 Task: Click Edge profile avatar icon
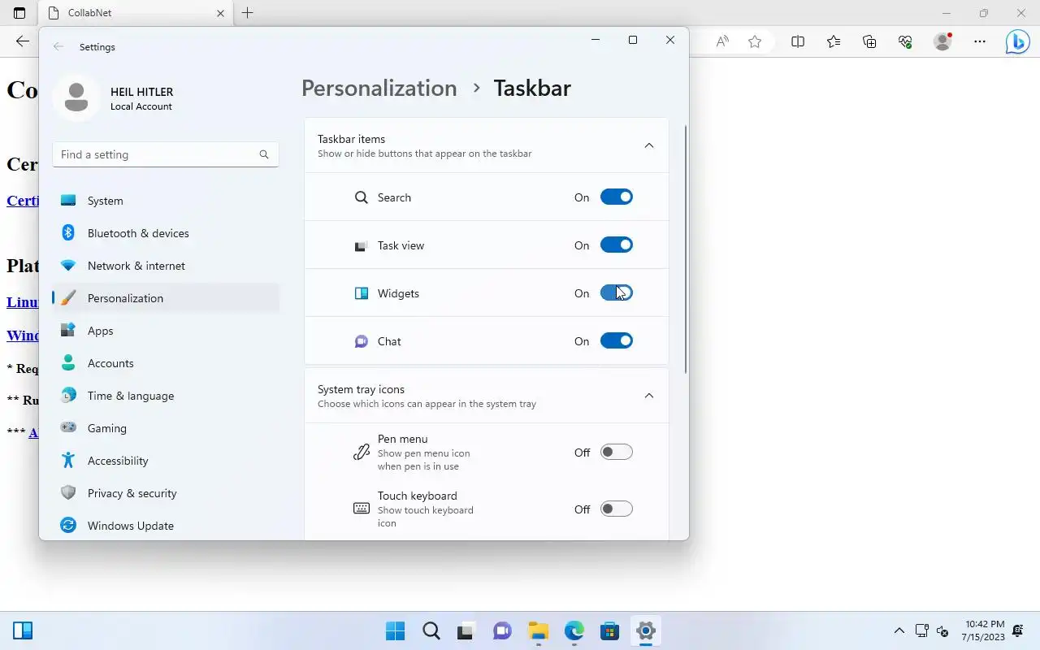pyautogui.click(x=942, y=41)
